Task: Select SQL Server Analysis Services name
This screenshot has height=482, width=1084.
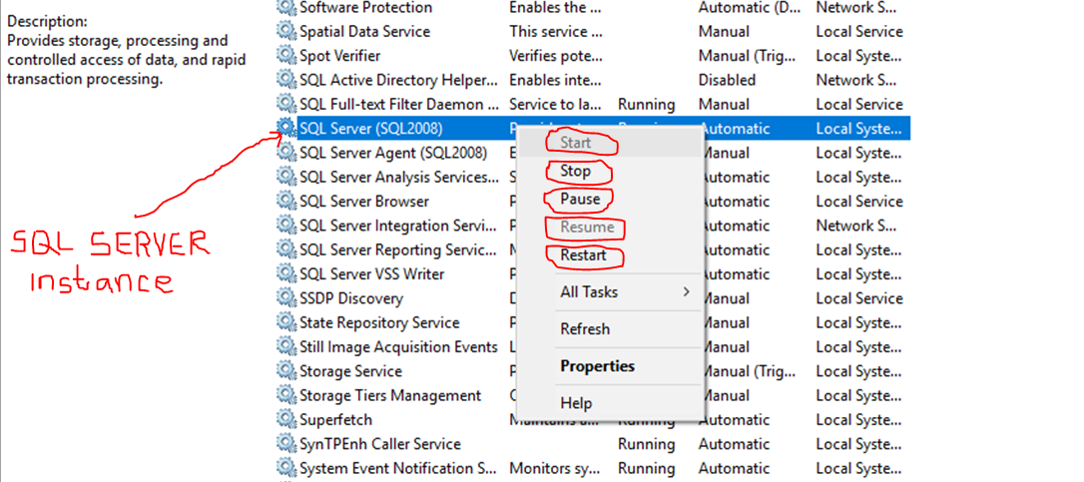Action: point(399,177)
